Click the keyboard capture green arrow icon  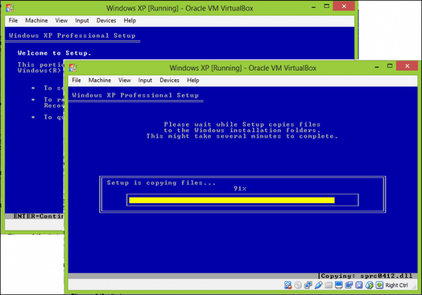(380, 285)
